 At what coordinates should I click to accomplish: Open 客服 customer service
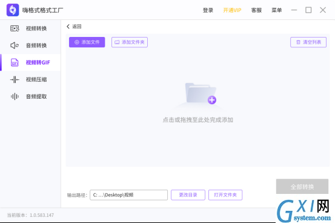tap(256, 10)
